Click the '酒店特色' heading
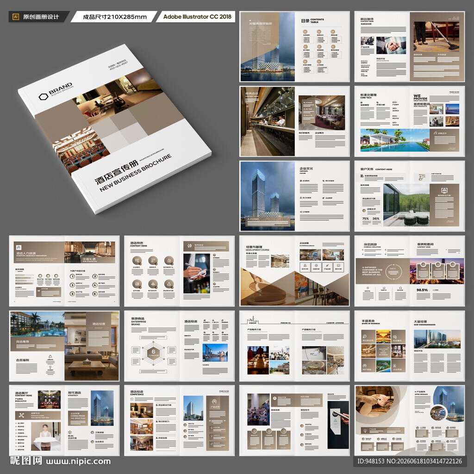 137,243
